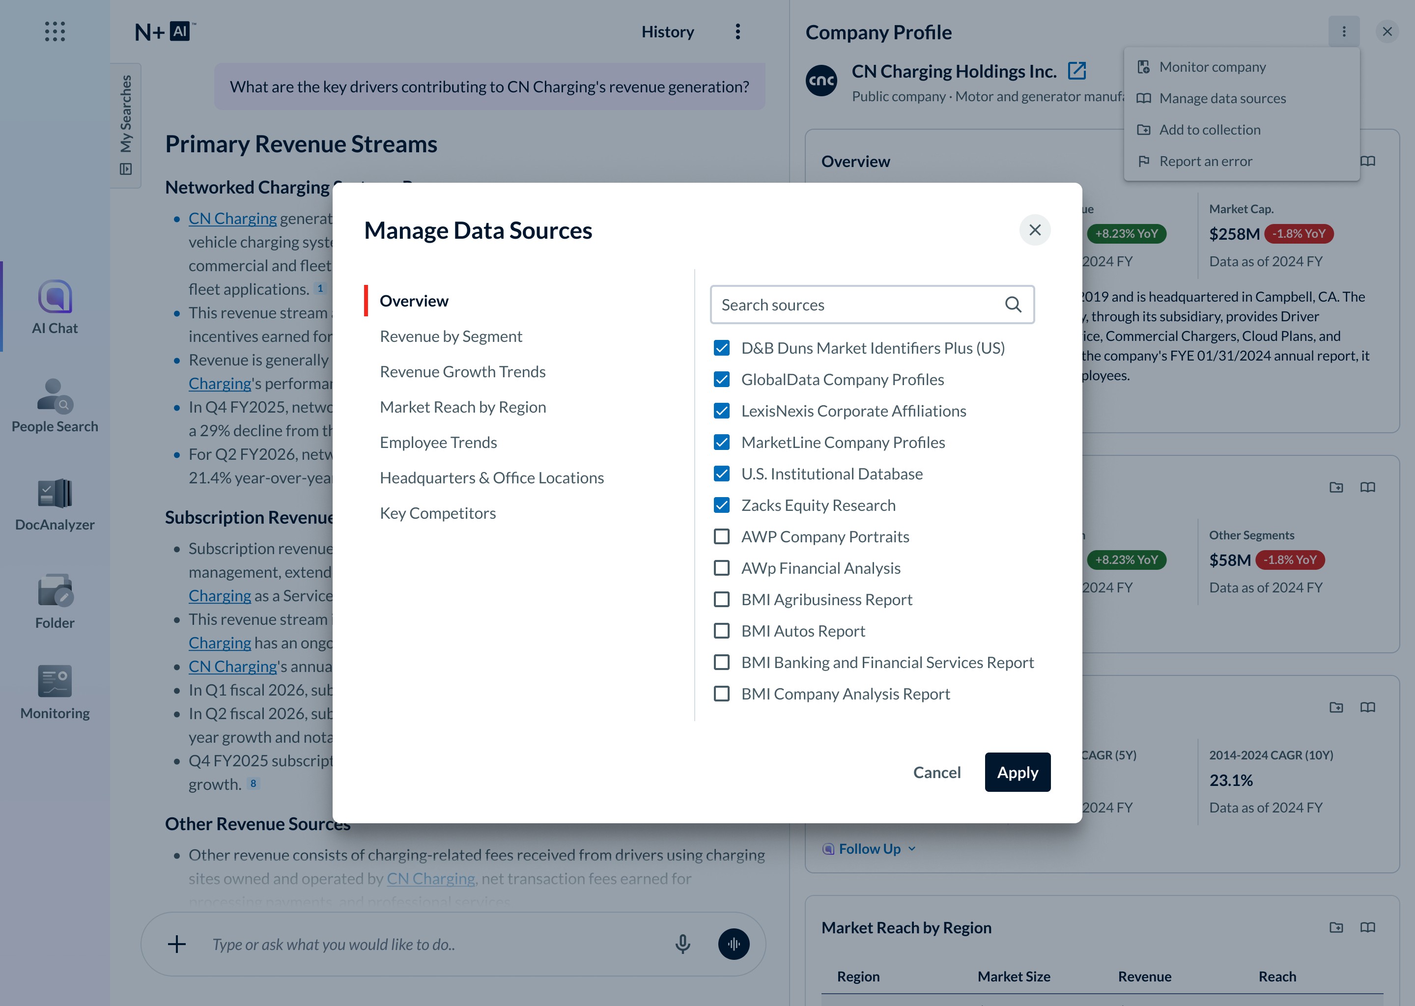Click the microphone icon in chat input
Screen dimensions: 1415x1006
(682, 944)
